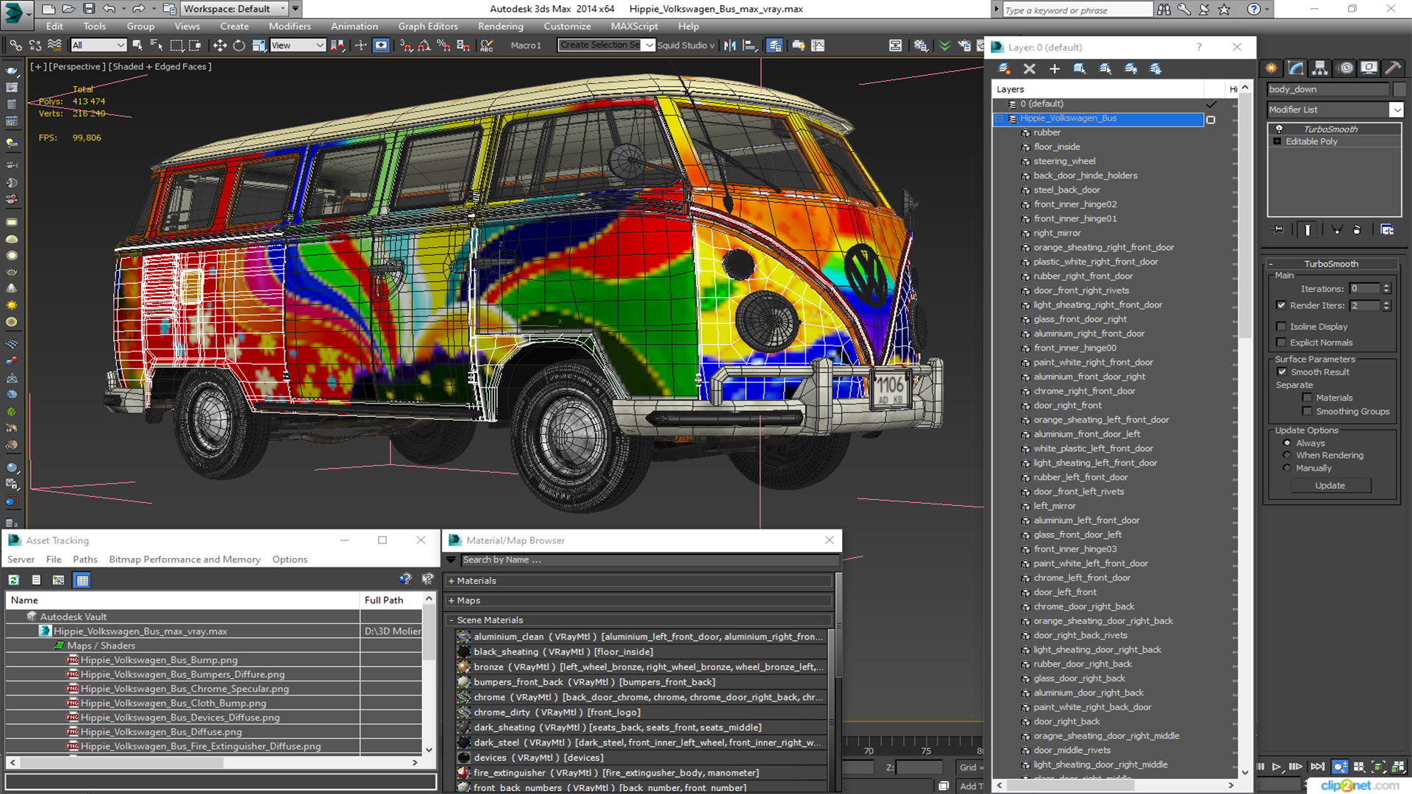This screenshot has height=794, width=1412.
Task: Click Create New Layer icon in Layer dialog
Action: point(1004,68)
